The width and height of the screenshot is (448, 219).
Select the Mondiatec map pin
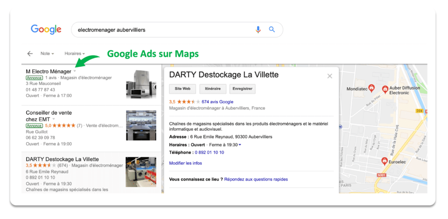click(x=371, y=88)
